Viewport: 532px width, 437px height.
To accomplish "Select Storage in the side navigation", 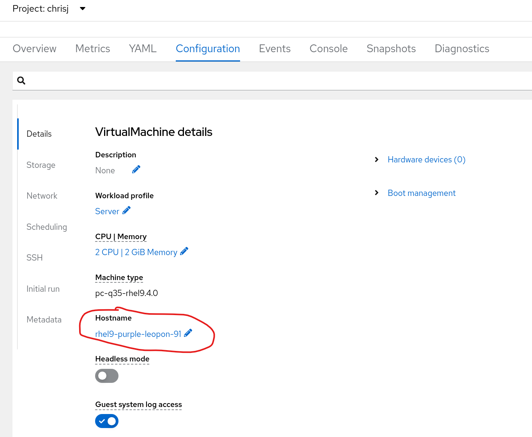I will 41,165.
